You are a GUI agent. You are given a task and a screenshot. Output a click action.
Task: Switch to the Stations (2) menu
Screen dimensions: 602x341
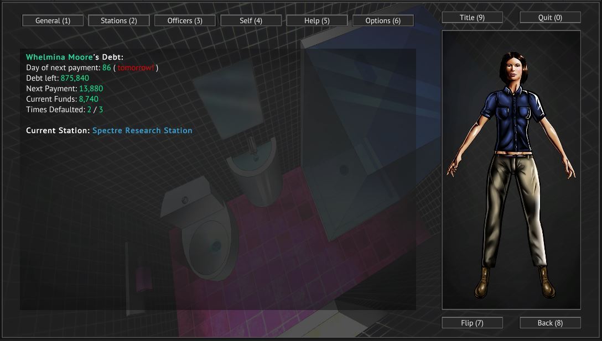tap(119, 20)
